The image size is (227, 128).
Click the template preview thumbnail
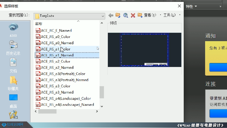point(145,50)
